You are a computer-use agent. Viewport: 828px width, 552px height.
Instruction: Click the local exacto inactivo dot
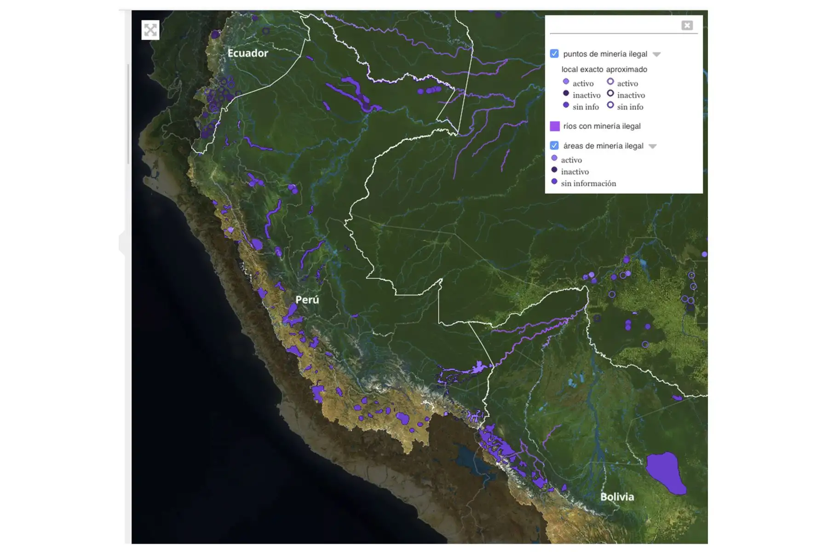pyautogui.click(x=566, y=93)
